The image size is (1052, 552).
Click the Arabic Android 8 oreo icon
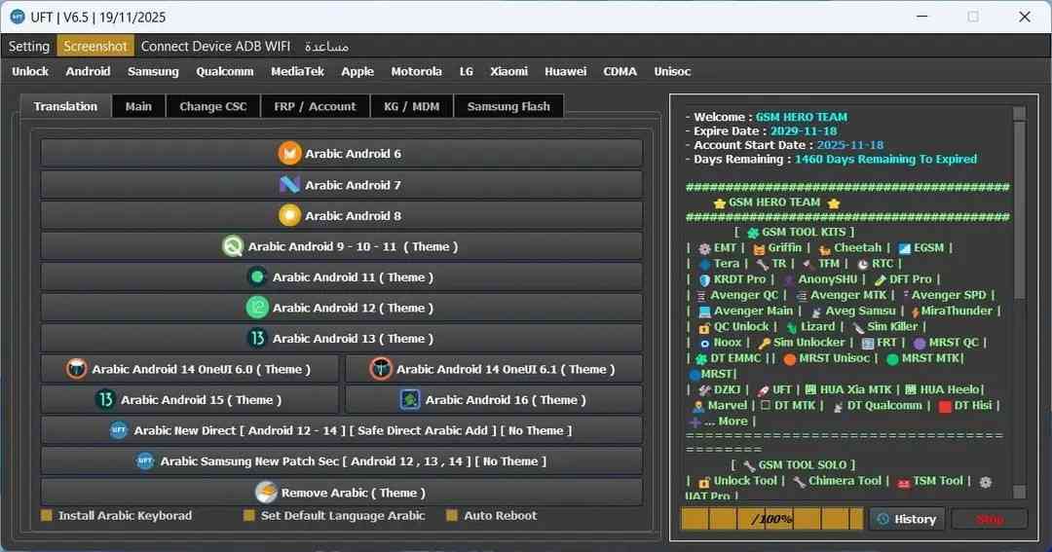point(289,215)
